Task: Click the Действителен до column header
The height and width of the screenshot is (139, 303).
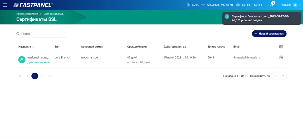Action: (x=175, y=47)
